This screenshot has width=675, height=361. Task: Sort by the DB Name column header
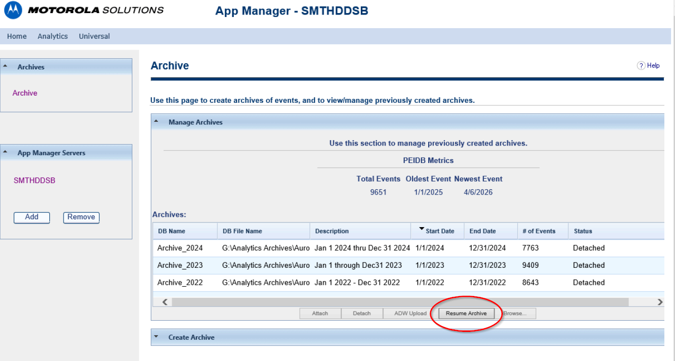185,231
